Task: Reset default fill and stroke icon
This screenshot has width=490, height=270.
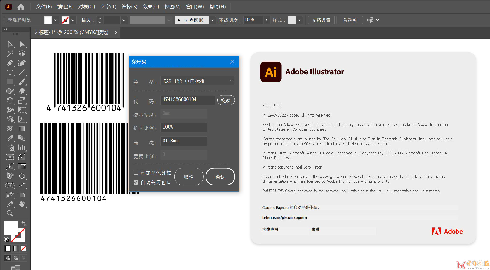Action: (7, 239)
